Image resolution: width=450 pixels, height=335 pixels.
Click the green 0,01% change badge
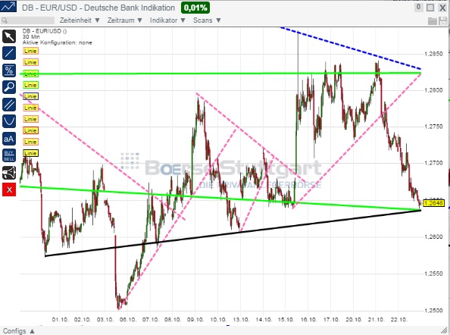[195, 8]
